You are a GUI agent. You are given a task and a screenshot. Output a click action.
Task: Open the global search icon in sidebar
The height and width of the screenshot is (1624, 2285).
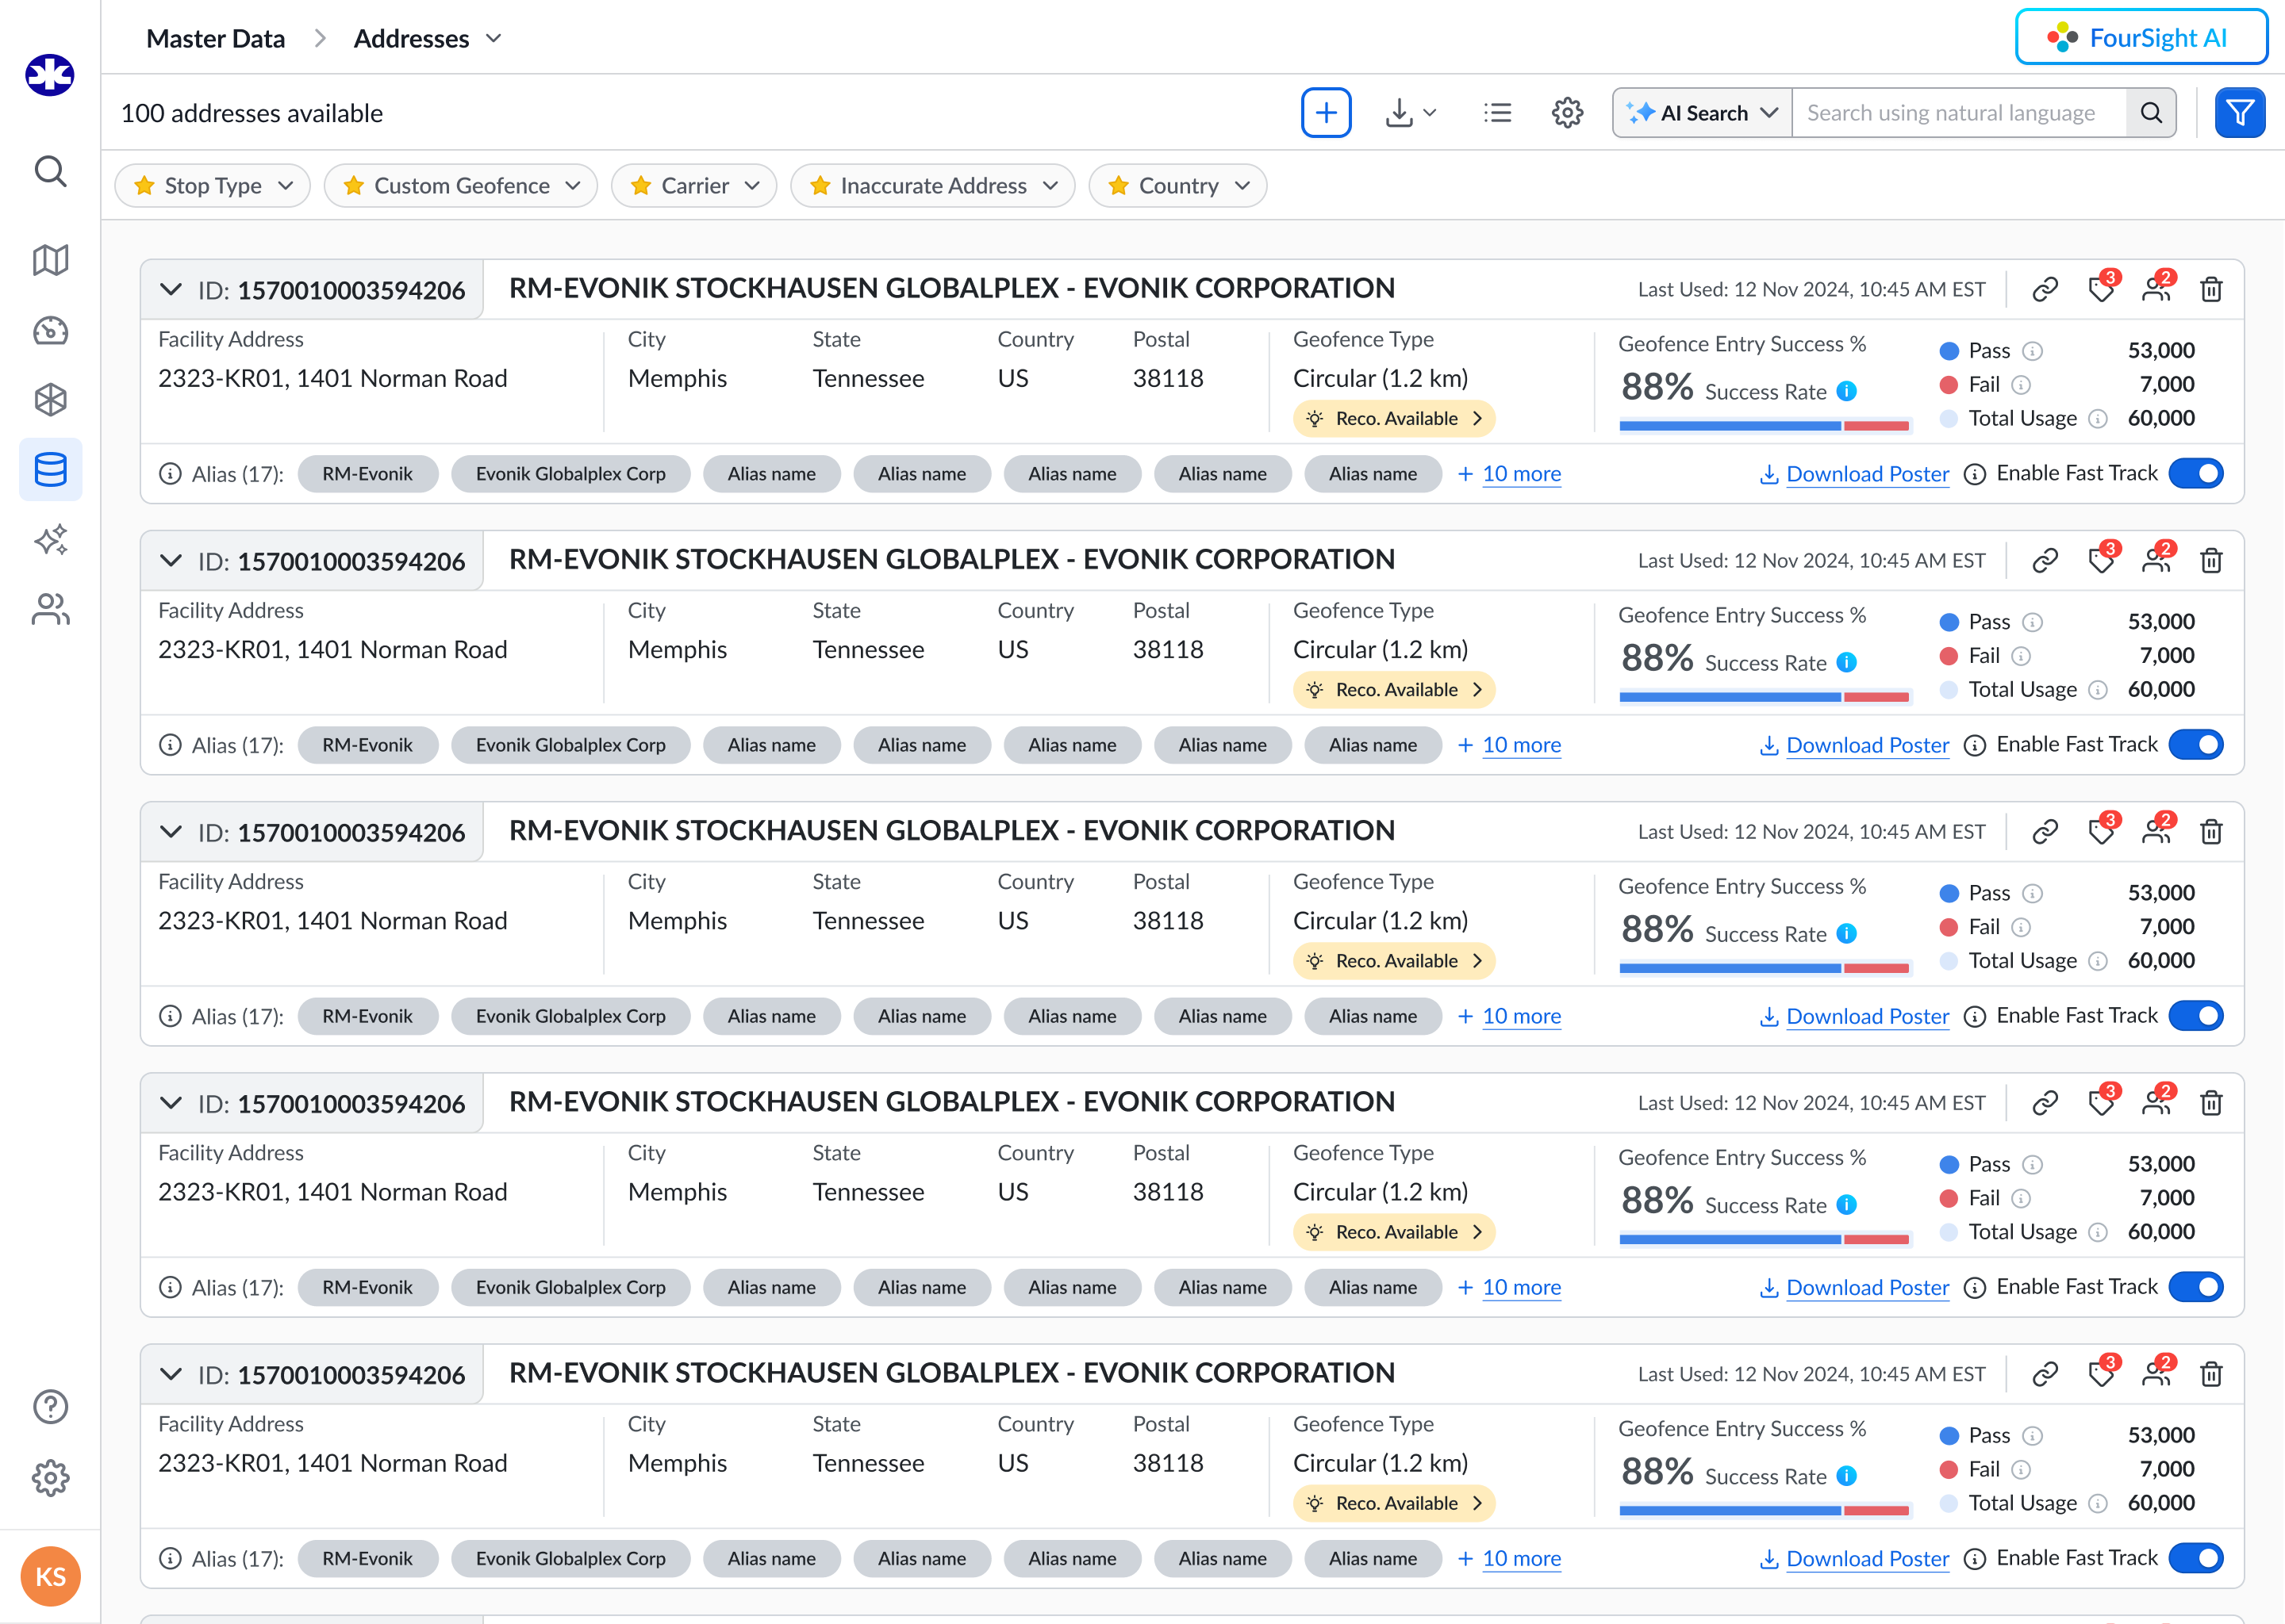50,172
